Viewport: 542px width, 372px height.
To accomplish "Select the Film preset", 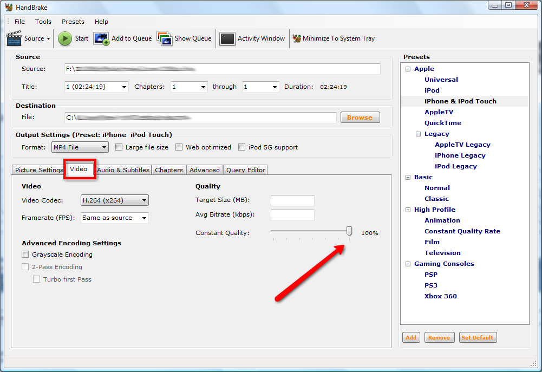I will point(432,242).
